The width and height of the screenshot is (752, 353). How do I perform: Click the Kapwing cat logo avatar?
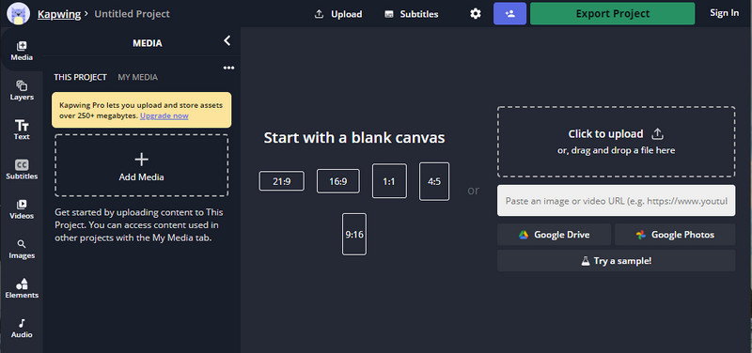pyautogui.click(x=18, y=13)
